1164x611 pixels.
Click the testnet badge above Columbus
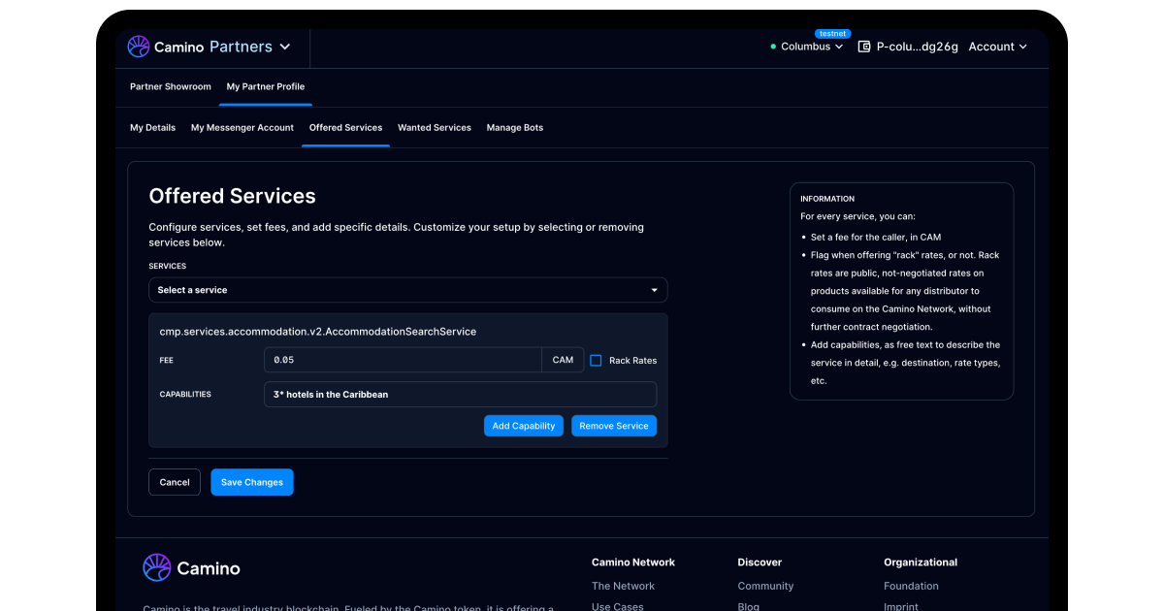tap(832, 33)
